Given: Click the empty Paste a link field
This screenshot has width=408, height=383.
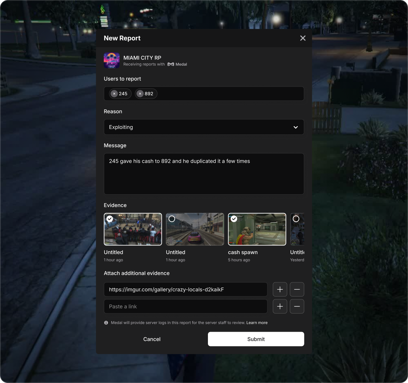Looking at the screenshot, I should (x=186, y=307).
